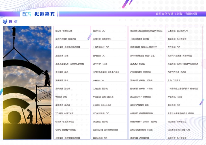Viewport: 206px width, 145px height.
Task: Click the 海格通信 总经理助理 row
Action: [177, 39]
